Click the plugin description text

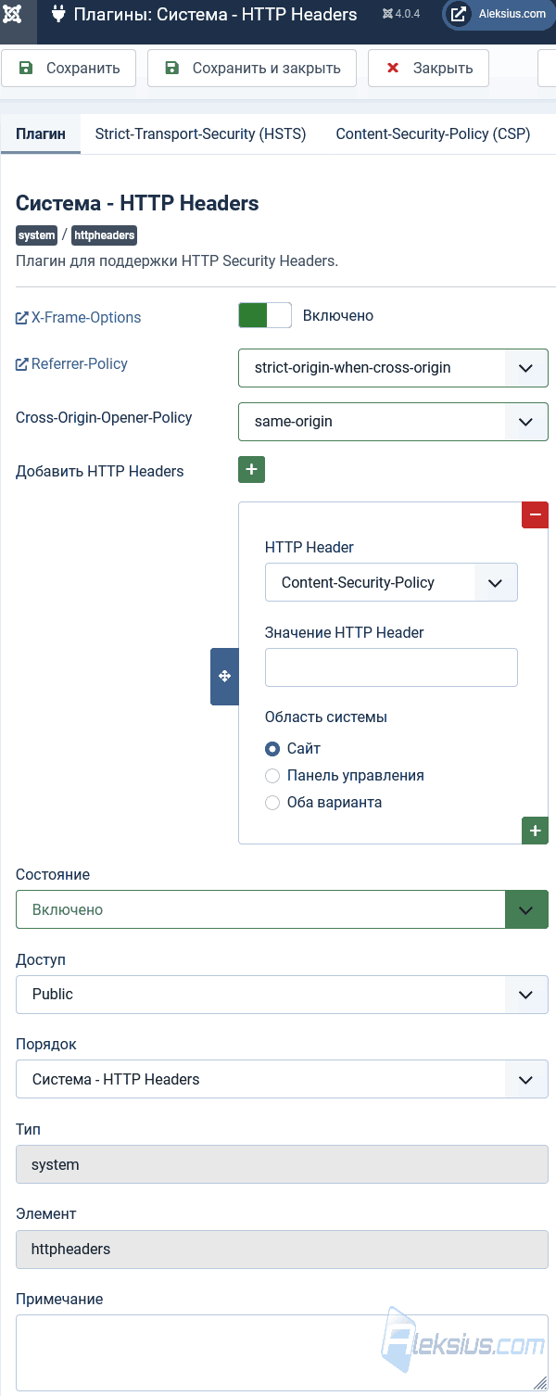pyautogui.click(x=177, y=260)
